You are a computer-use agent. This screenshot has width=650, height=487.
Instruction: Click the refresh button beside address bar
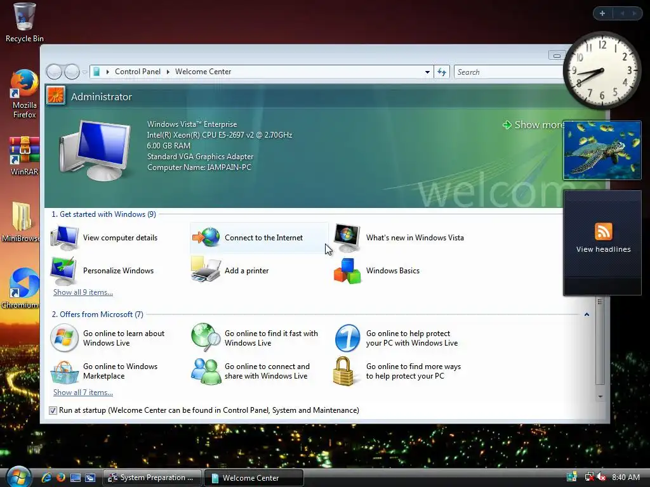click(442, 72)
